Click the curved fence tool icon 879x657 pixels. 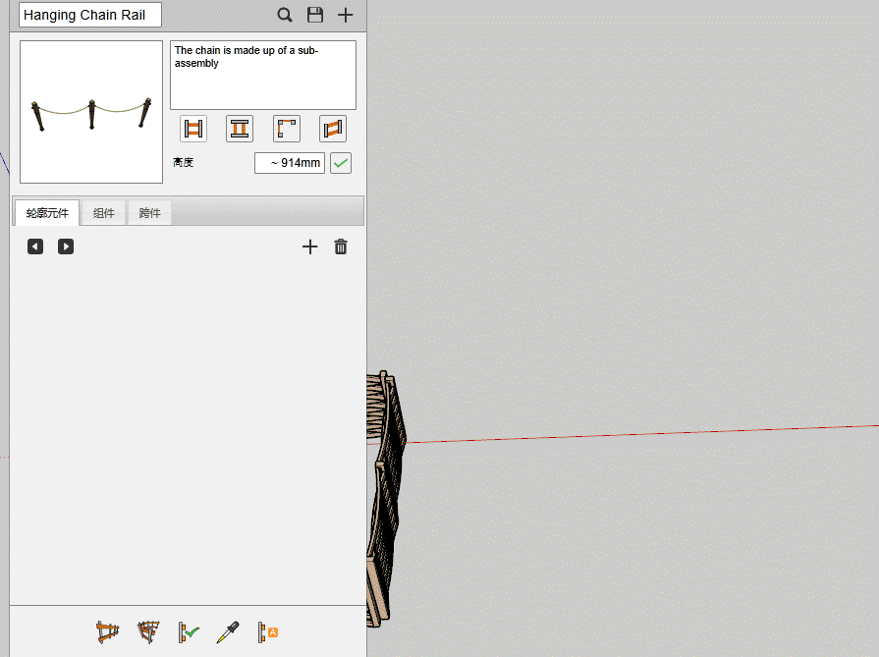coord(148,632)
